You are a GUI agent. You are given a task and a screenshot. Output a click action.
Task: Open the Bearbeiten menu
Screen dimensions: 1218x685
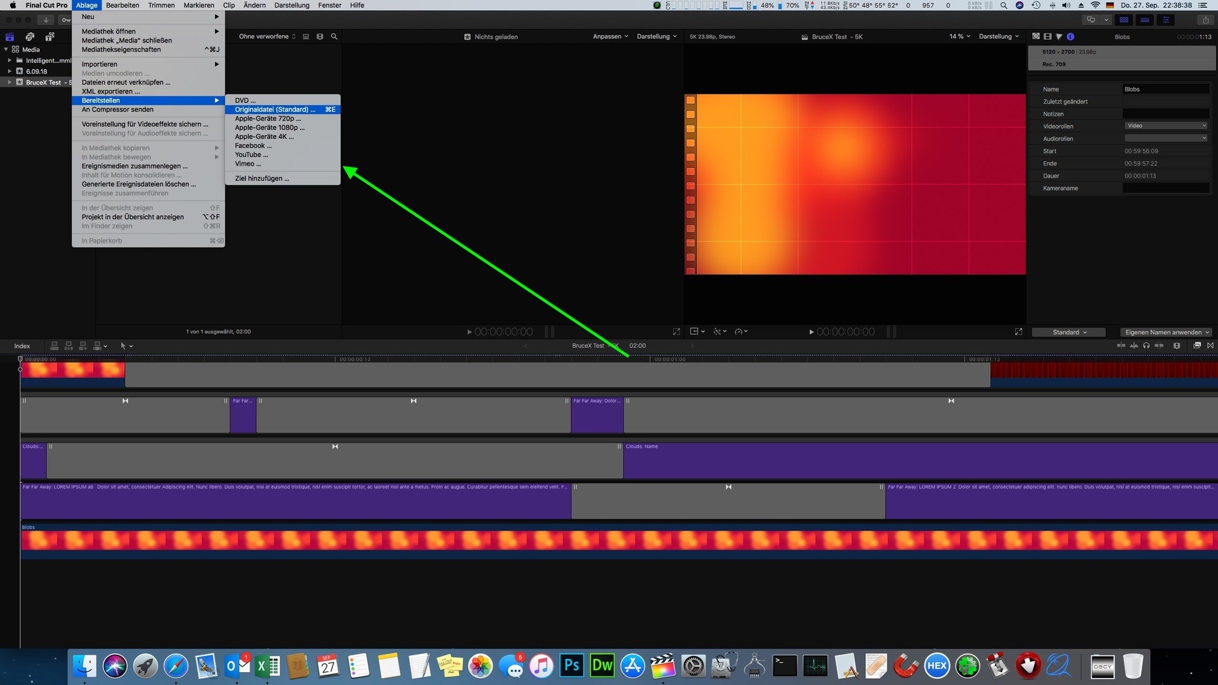122,5
